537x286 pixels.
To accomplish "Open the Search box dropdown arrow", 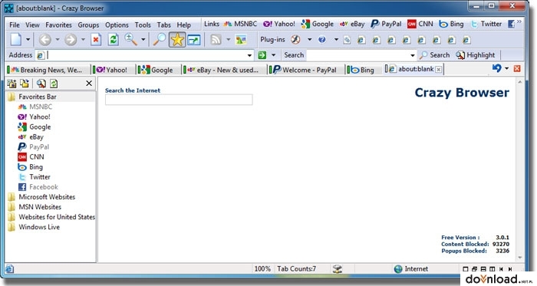I will 413,55.
